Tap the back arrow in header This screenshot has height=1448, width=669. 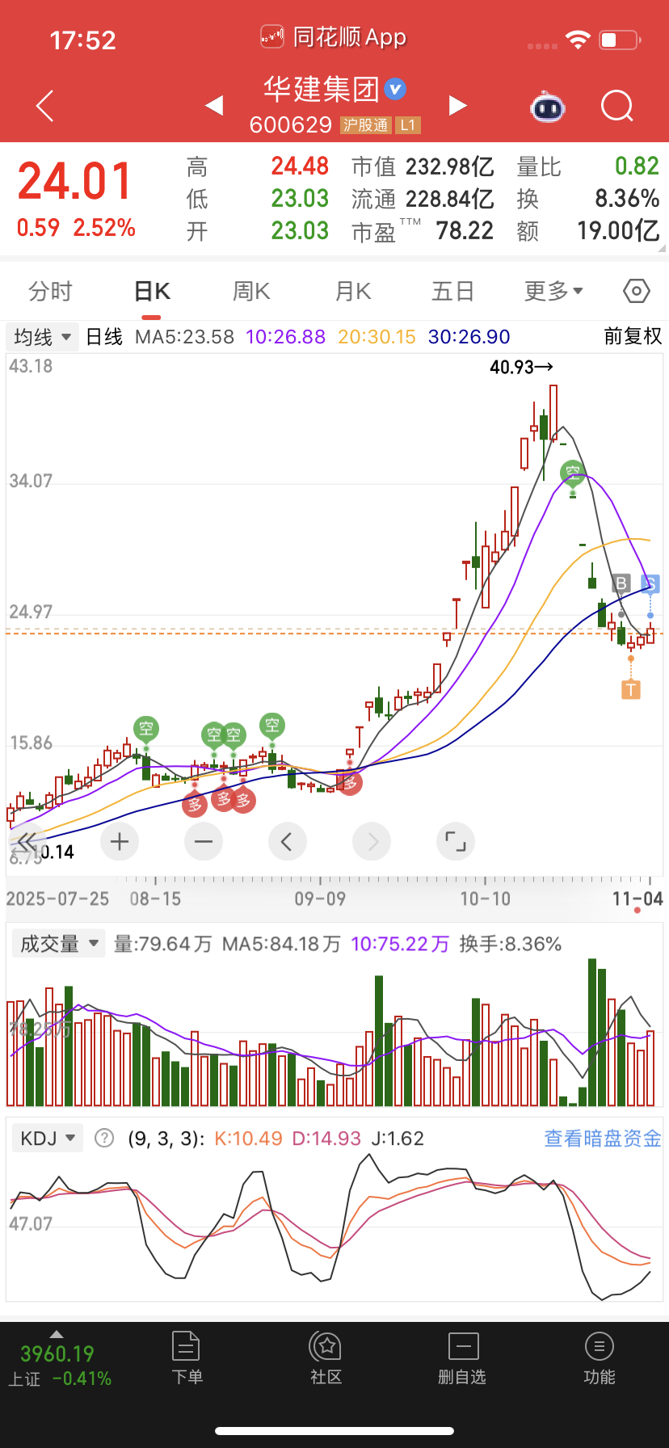[x=45, y=106]
